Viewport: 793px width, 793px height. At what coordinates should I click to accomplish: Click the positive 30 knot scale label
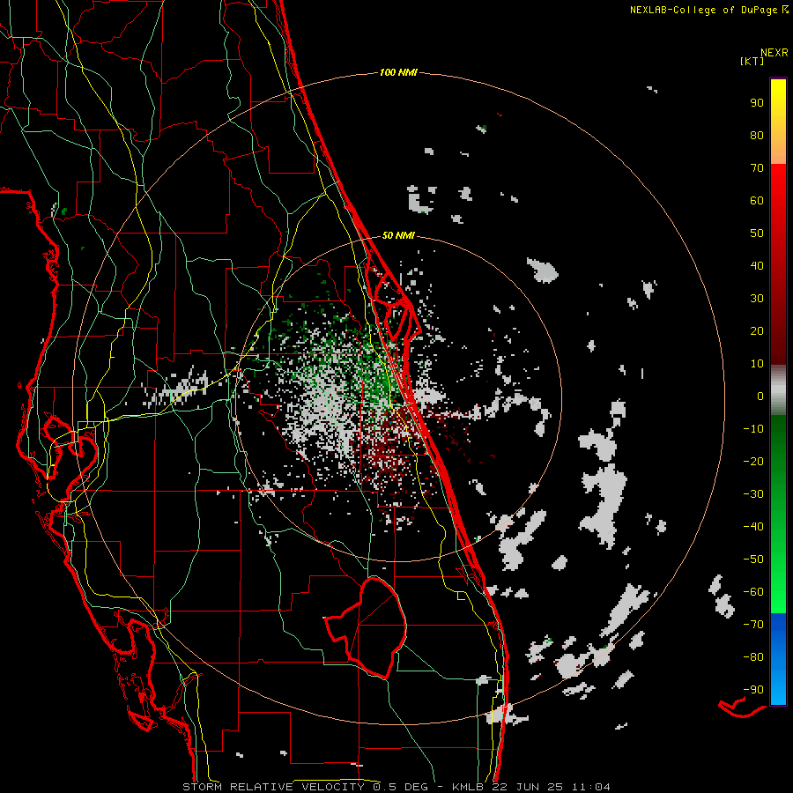point(757,299)
